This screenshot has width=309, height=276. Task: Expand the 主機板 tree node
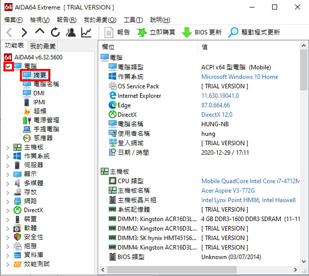7,148
